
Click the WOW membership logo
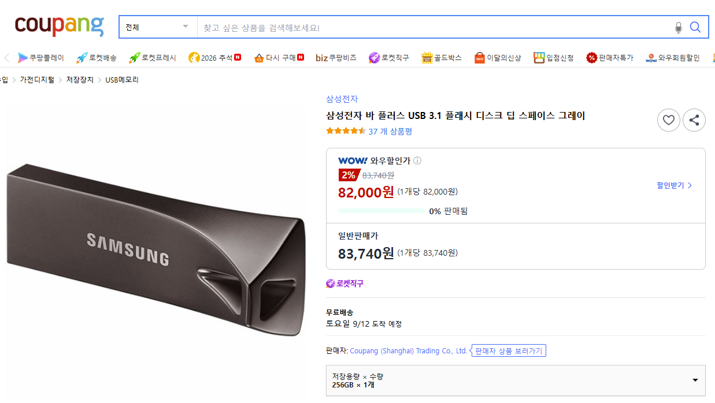click(353, 161)
